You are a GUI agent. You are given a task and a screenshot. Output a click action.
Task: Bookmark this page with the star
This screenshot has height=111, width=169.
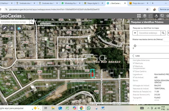(147, 10)
